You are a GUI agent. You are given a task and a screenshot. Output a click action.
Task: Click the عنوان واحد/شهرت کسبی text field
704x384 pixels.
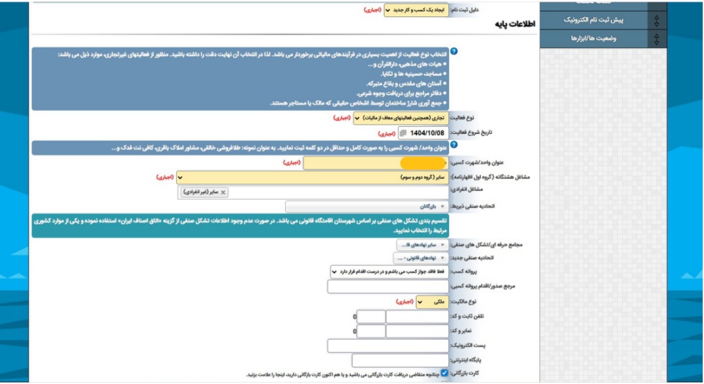click(376, 163)
